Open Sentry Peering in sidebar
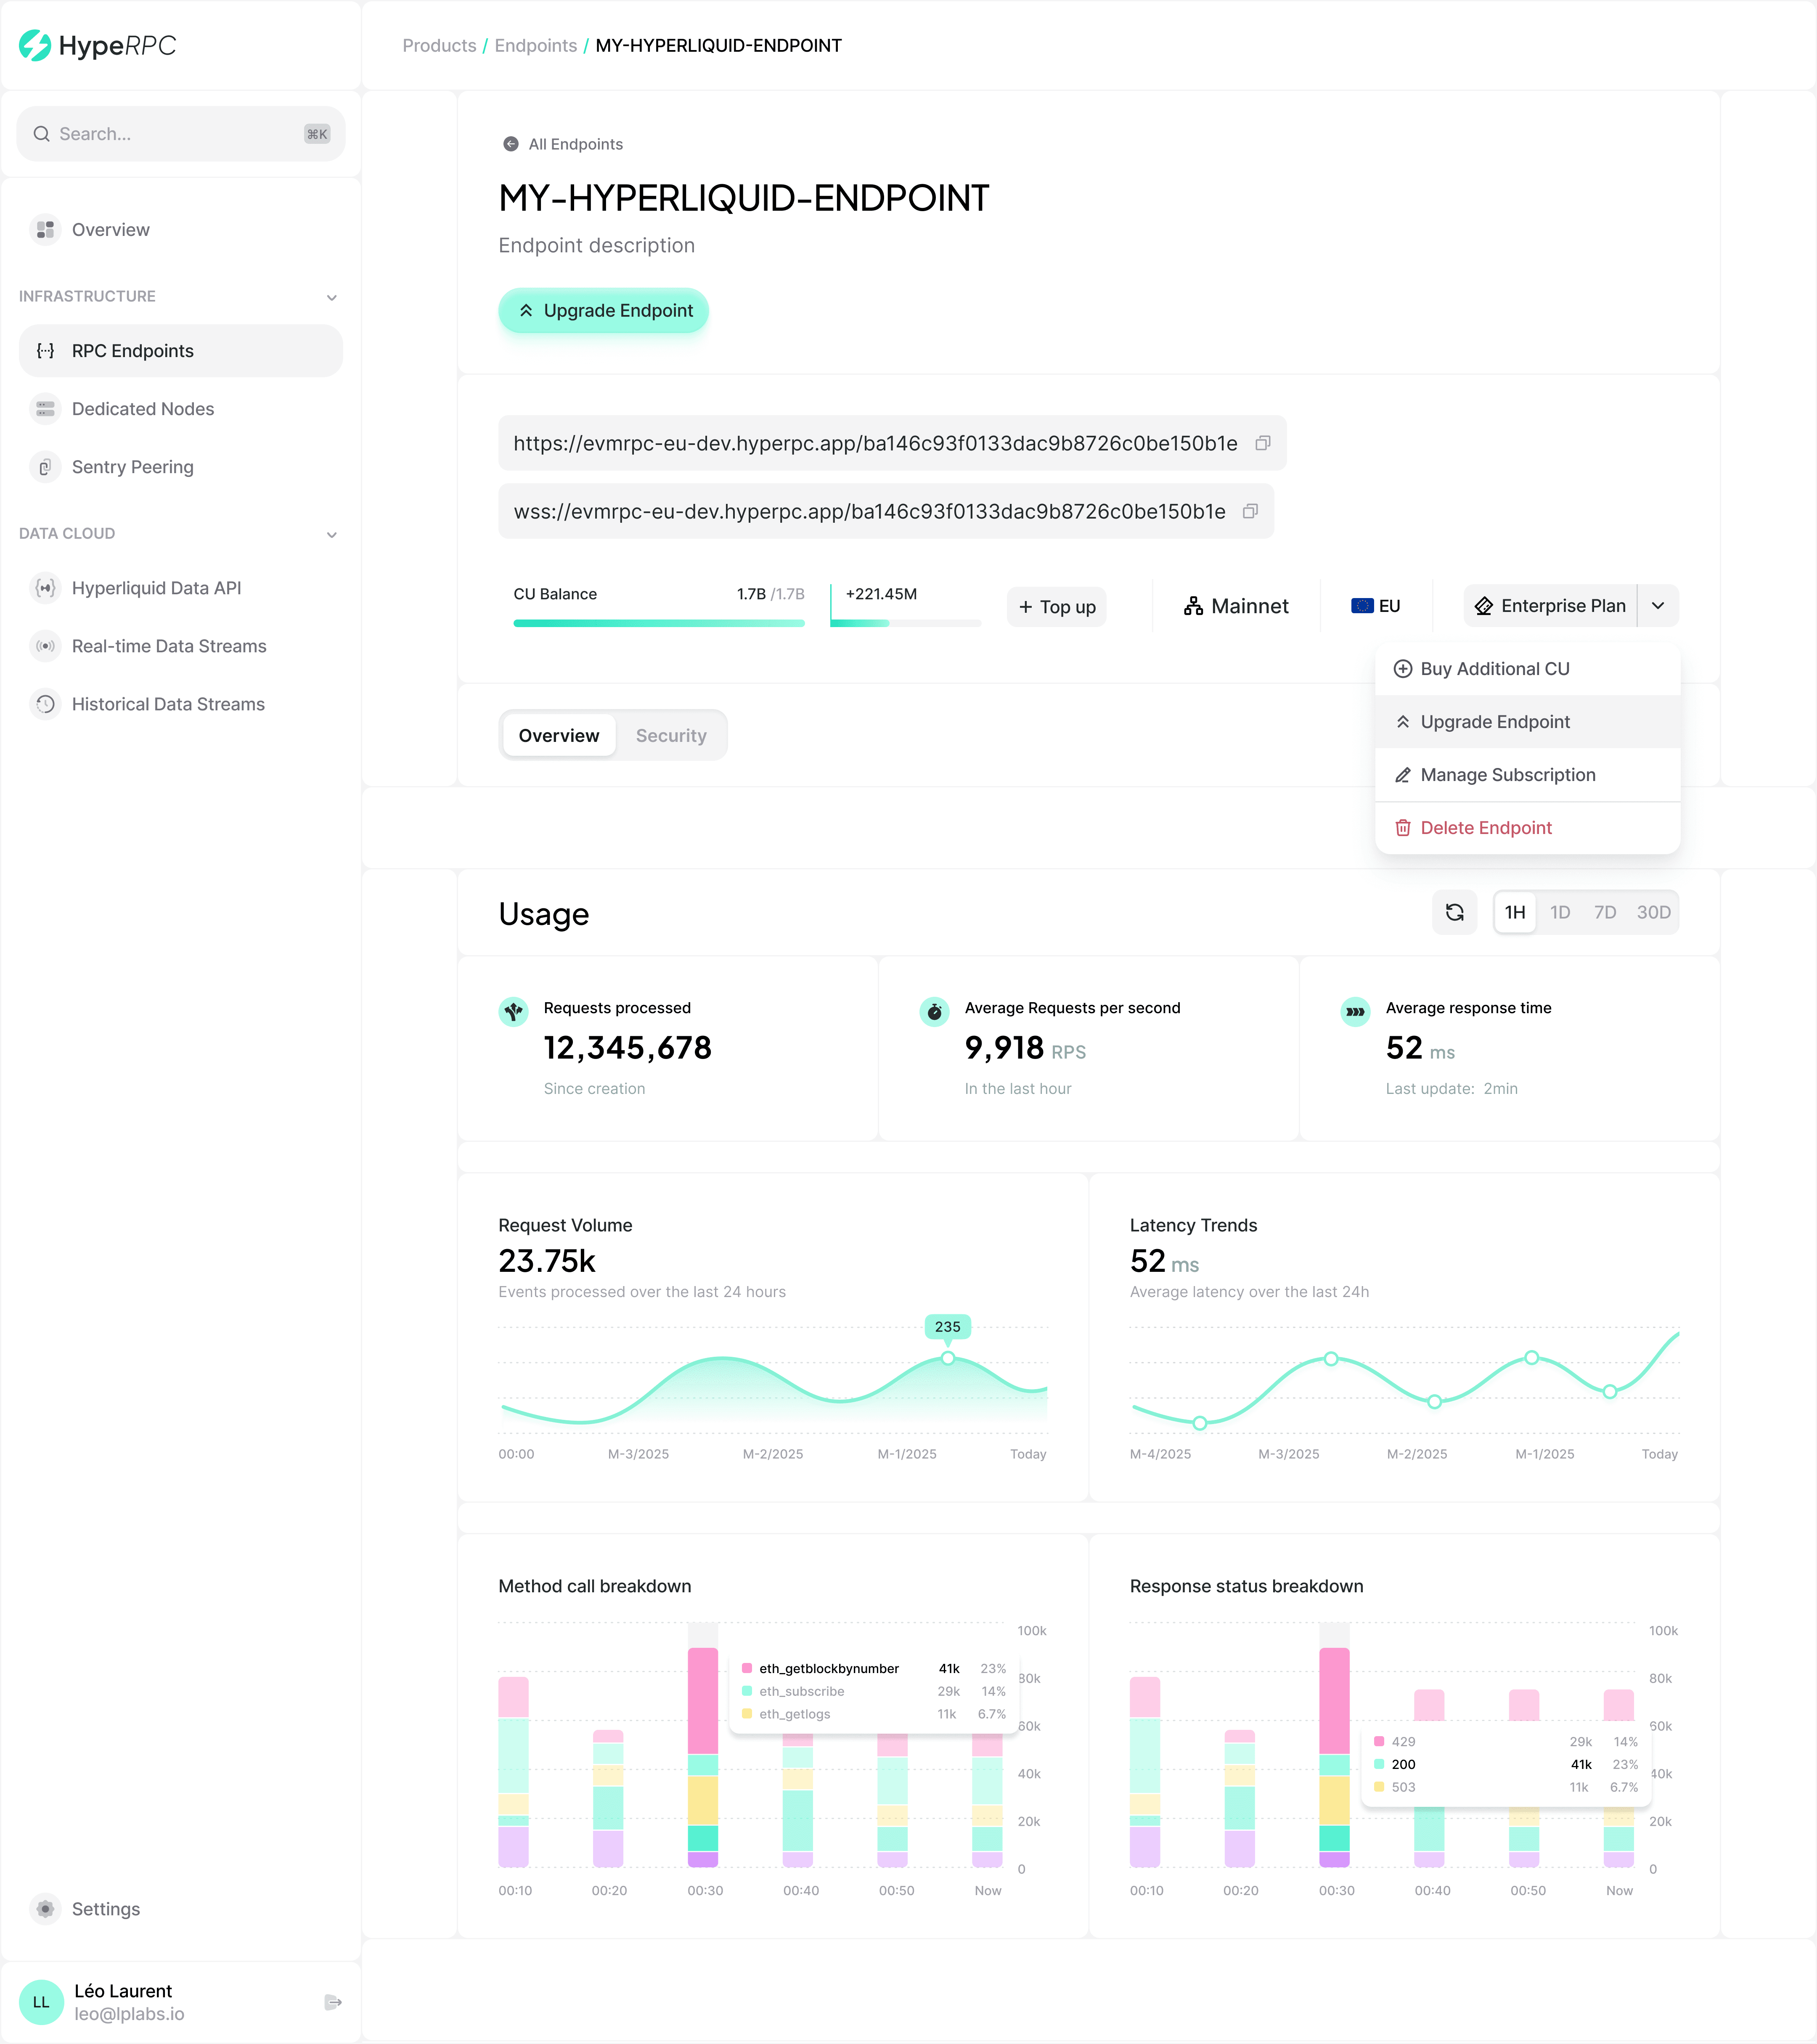This screenshot has height=2044, width=1817. [132, 467]
